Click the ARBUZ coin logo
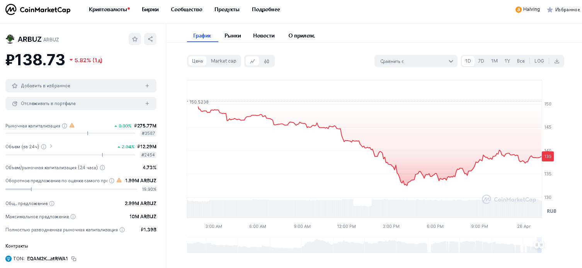Viewport: 582px width, 268px height. click(x=10, y=39)
